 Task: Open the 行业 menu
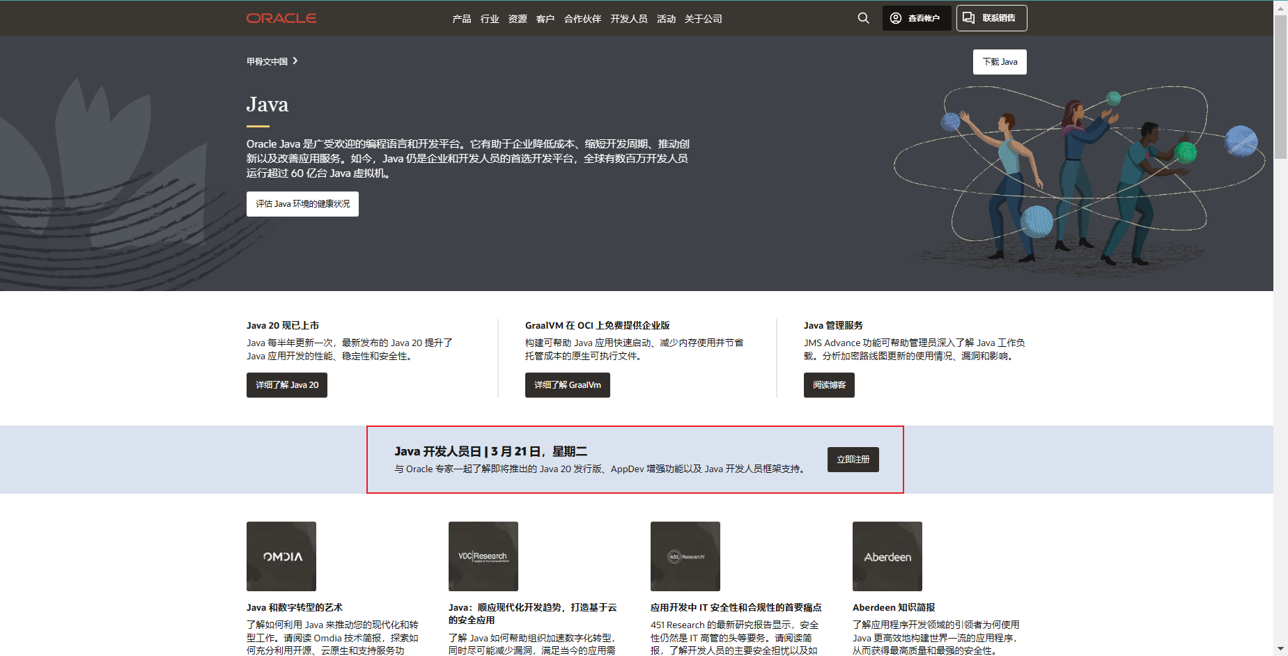[490, 19]
